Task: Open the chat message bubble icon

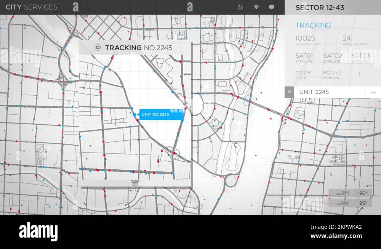Action: click(x=271, y=7)
